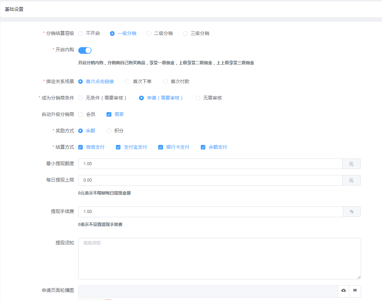The image size is (382, 300).
Task: Select the 三级分销 radio button
Action: pos(185,34)
